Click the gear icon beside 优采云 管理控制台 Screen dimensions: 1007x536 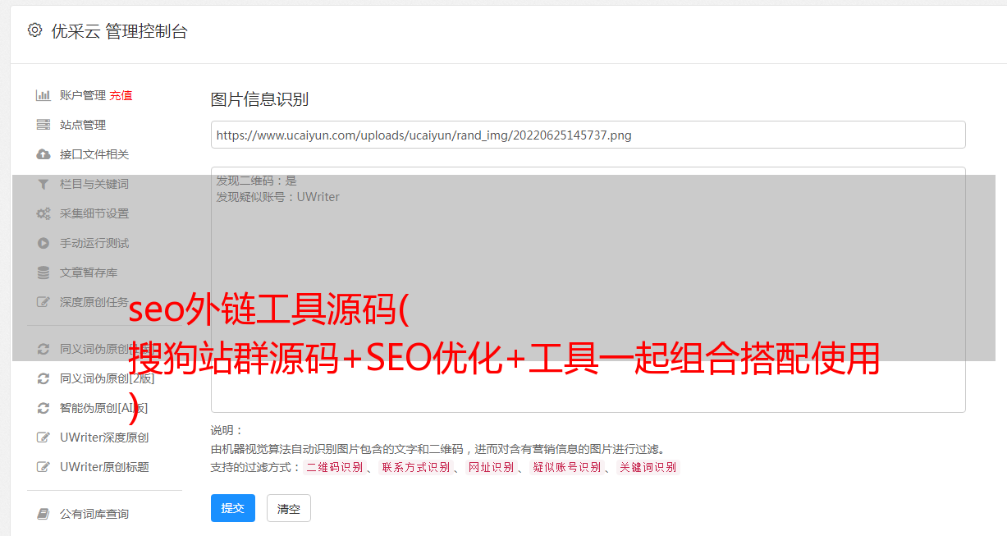[x=34, y=30]
